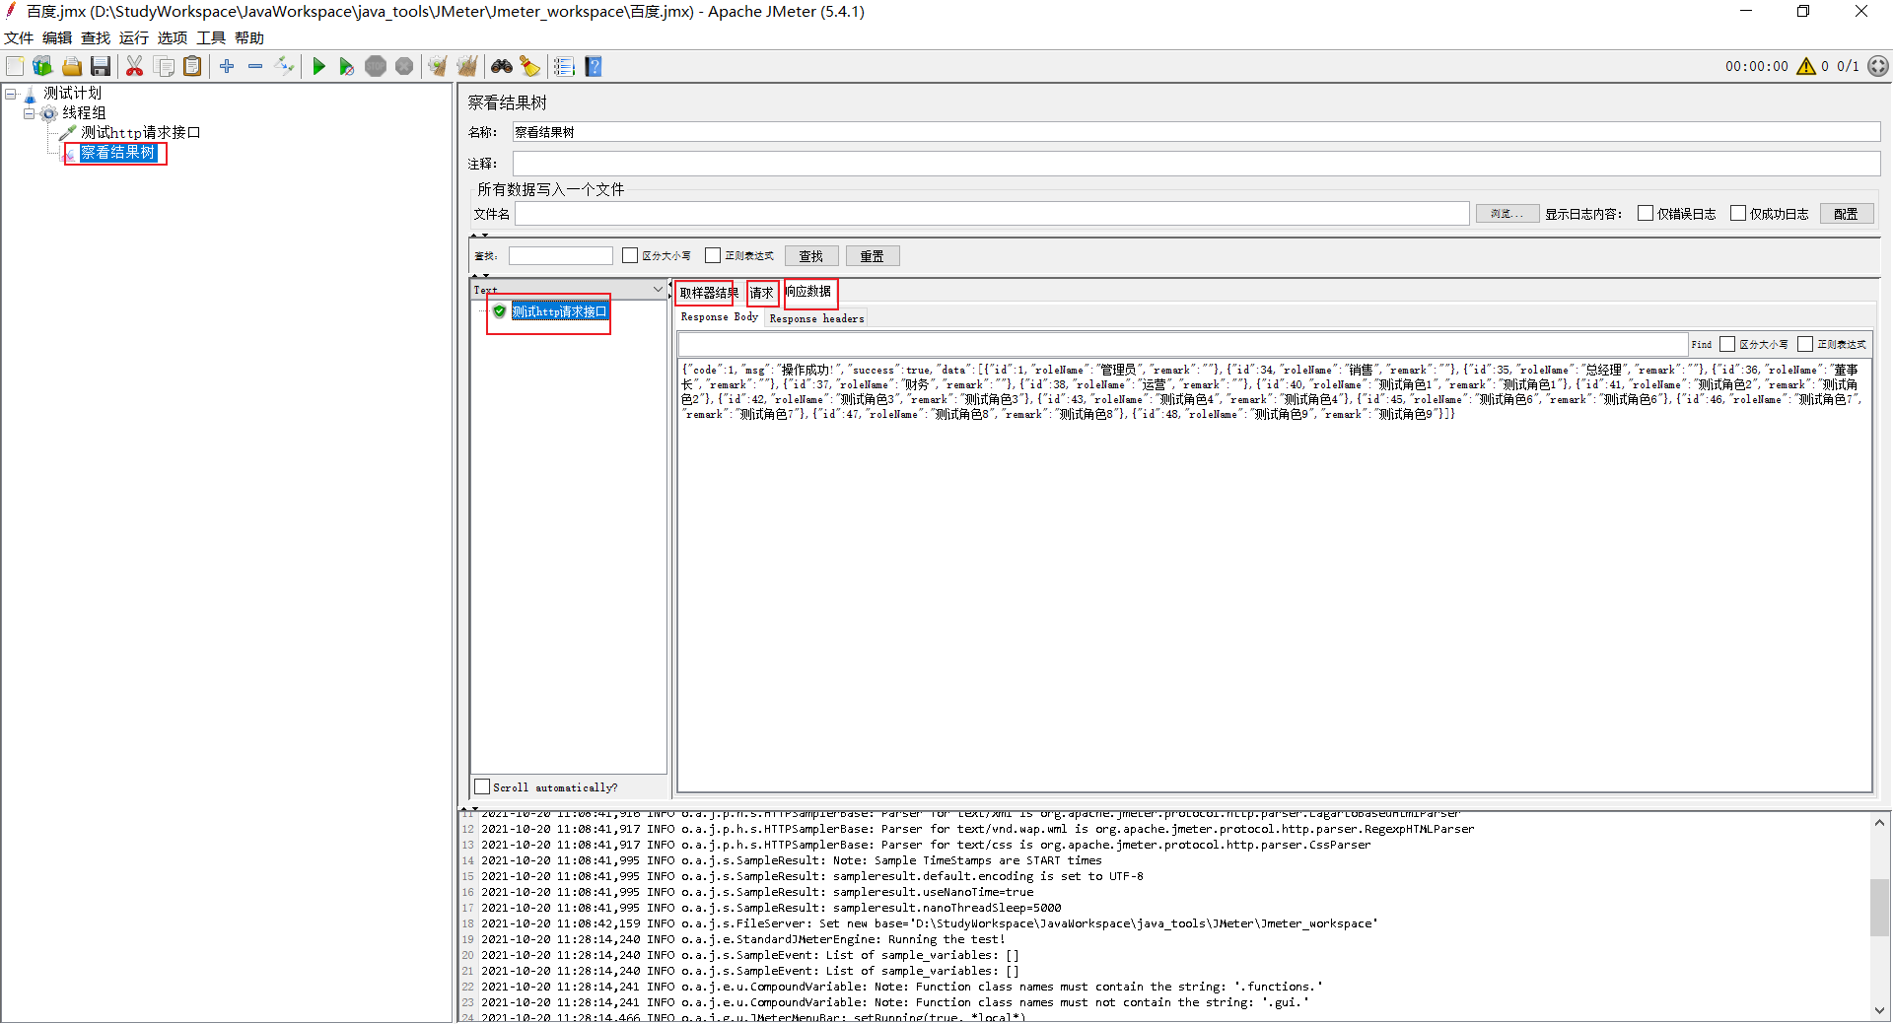Collapse the 测试计划 tree node
This screenshot has width=1893, height=1024.
click(x=11, y=94)
